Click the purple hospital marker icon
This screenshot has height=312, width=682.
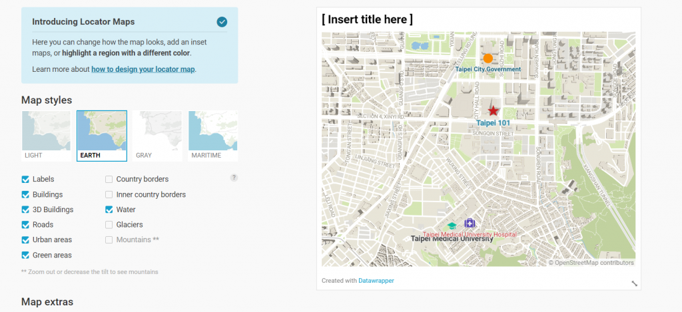470,224
